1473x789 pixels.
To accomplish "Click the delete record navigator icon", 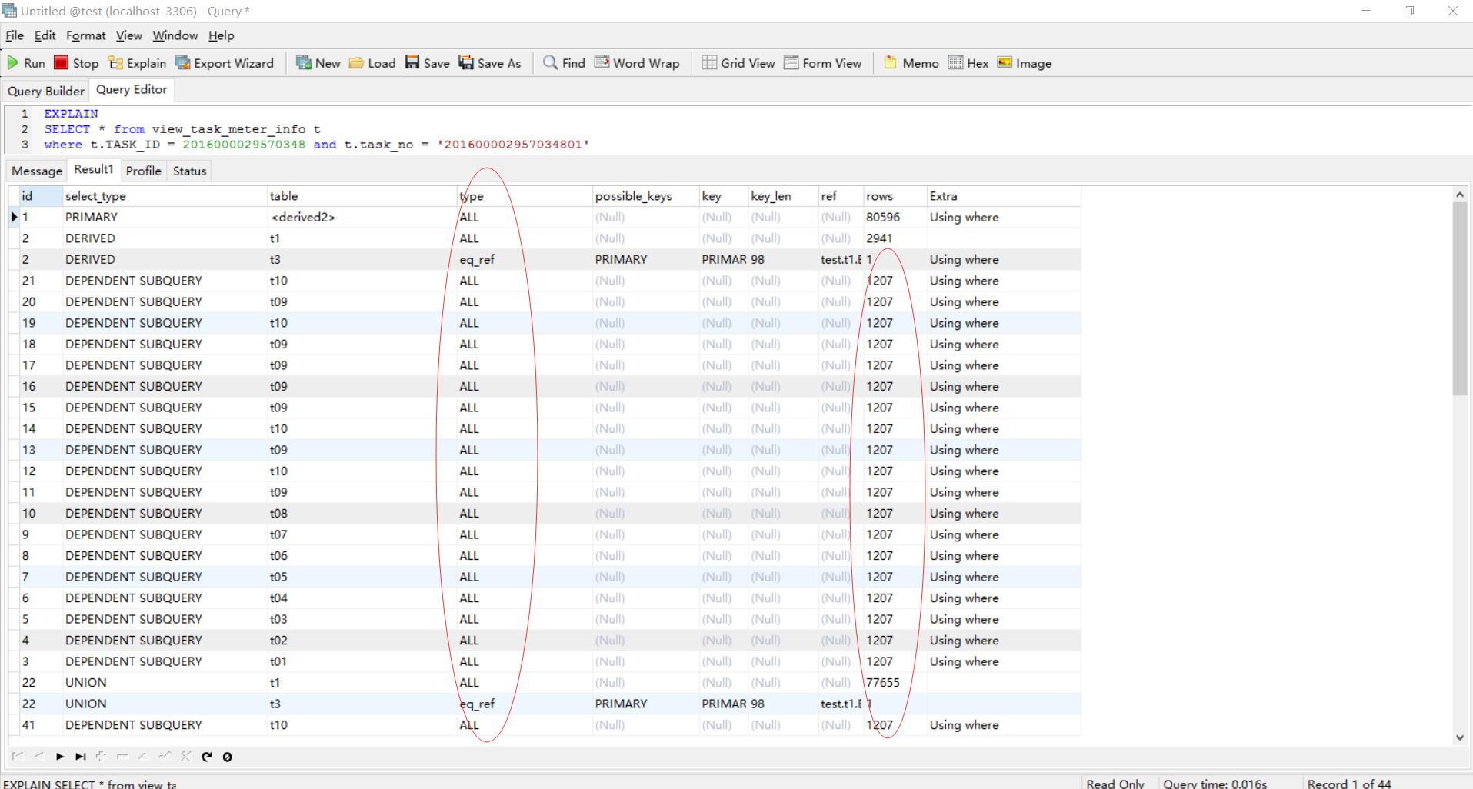I will (x=122, y=757).
